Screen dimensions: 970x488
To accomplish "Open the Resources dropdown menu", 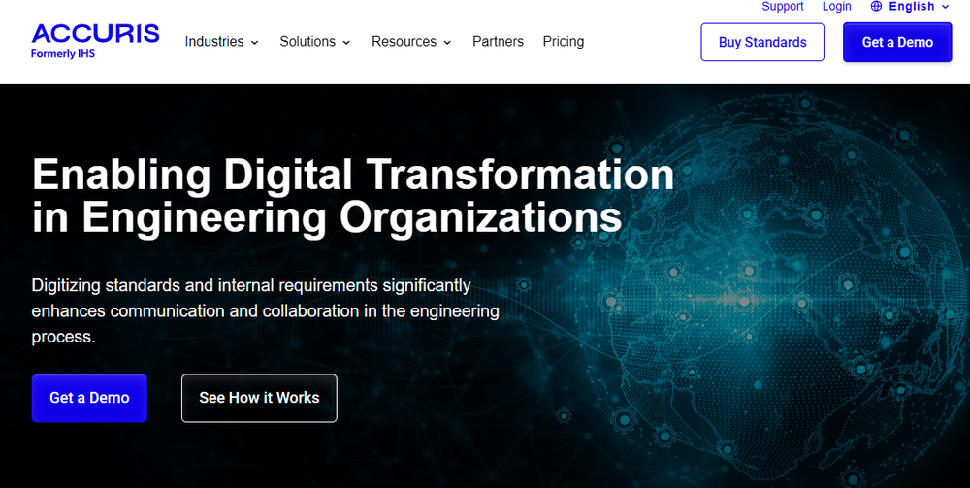I will (411, 42).
